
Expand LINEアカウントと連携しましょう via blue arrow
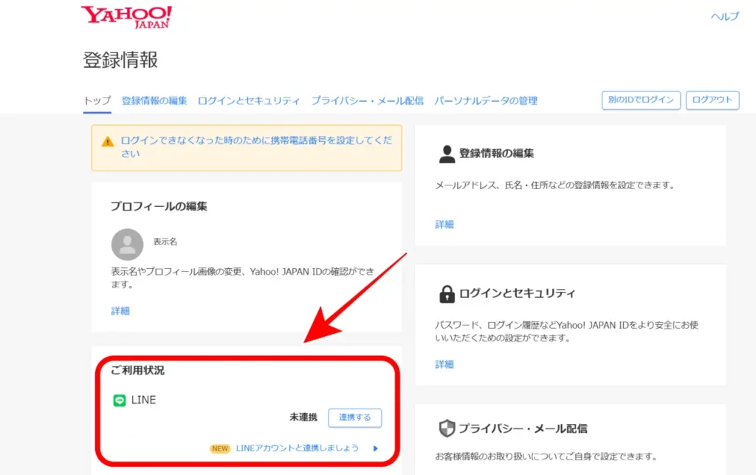pos(376,448)
